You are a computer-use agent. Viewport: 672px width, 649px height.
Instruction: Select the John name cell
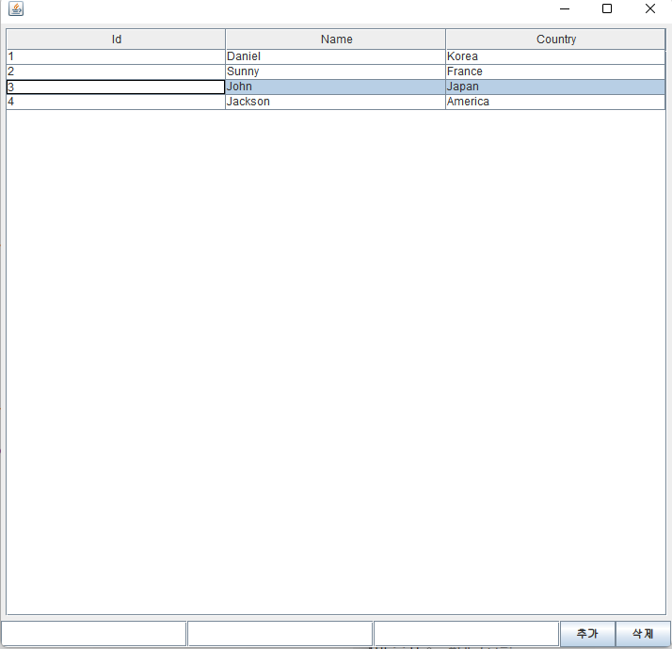(x=336, y=87)
